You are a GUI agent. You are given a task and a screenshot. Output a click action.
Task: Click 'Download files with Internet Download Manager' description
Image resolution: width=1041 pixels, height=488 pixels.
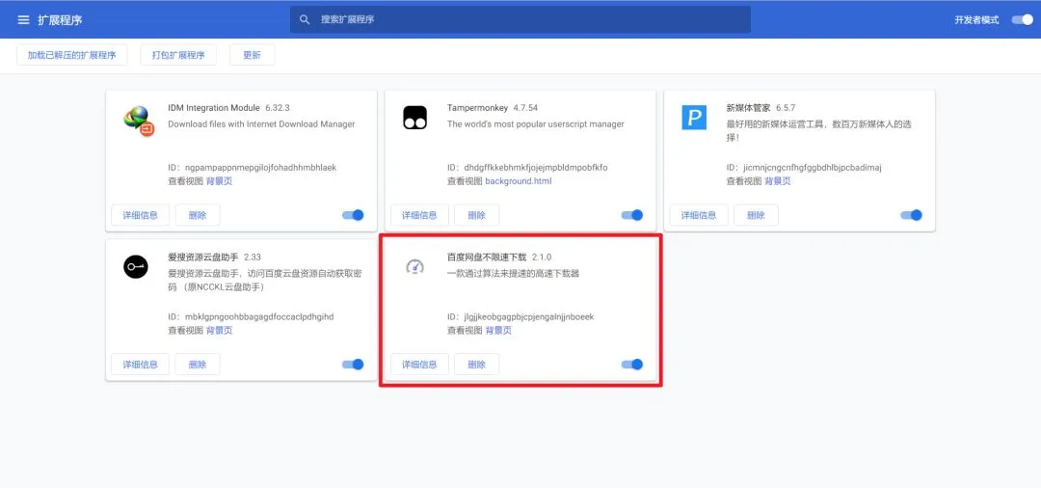tap(261, 124)
